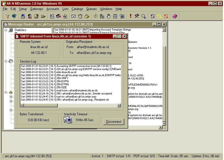Collapse the Statistics tree node
This screenshot has height=160, width=224.
tap(6, 30)
